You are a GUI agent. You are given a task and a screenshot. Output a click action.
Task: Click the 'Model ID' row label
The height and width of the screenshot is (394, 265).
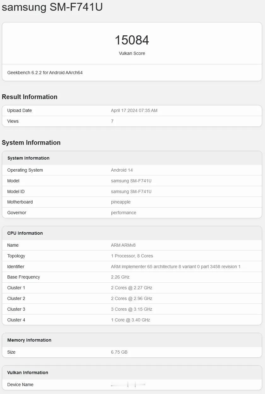point(16,191)
